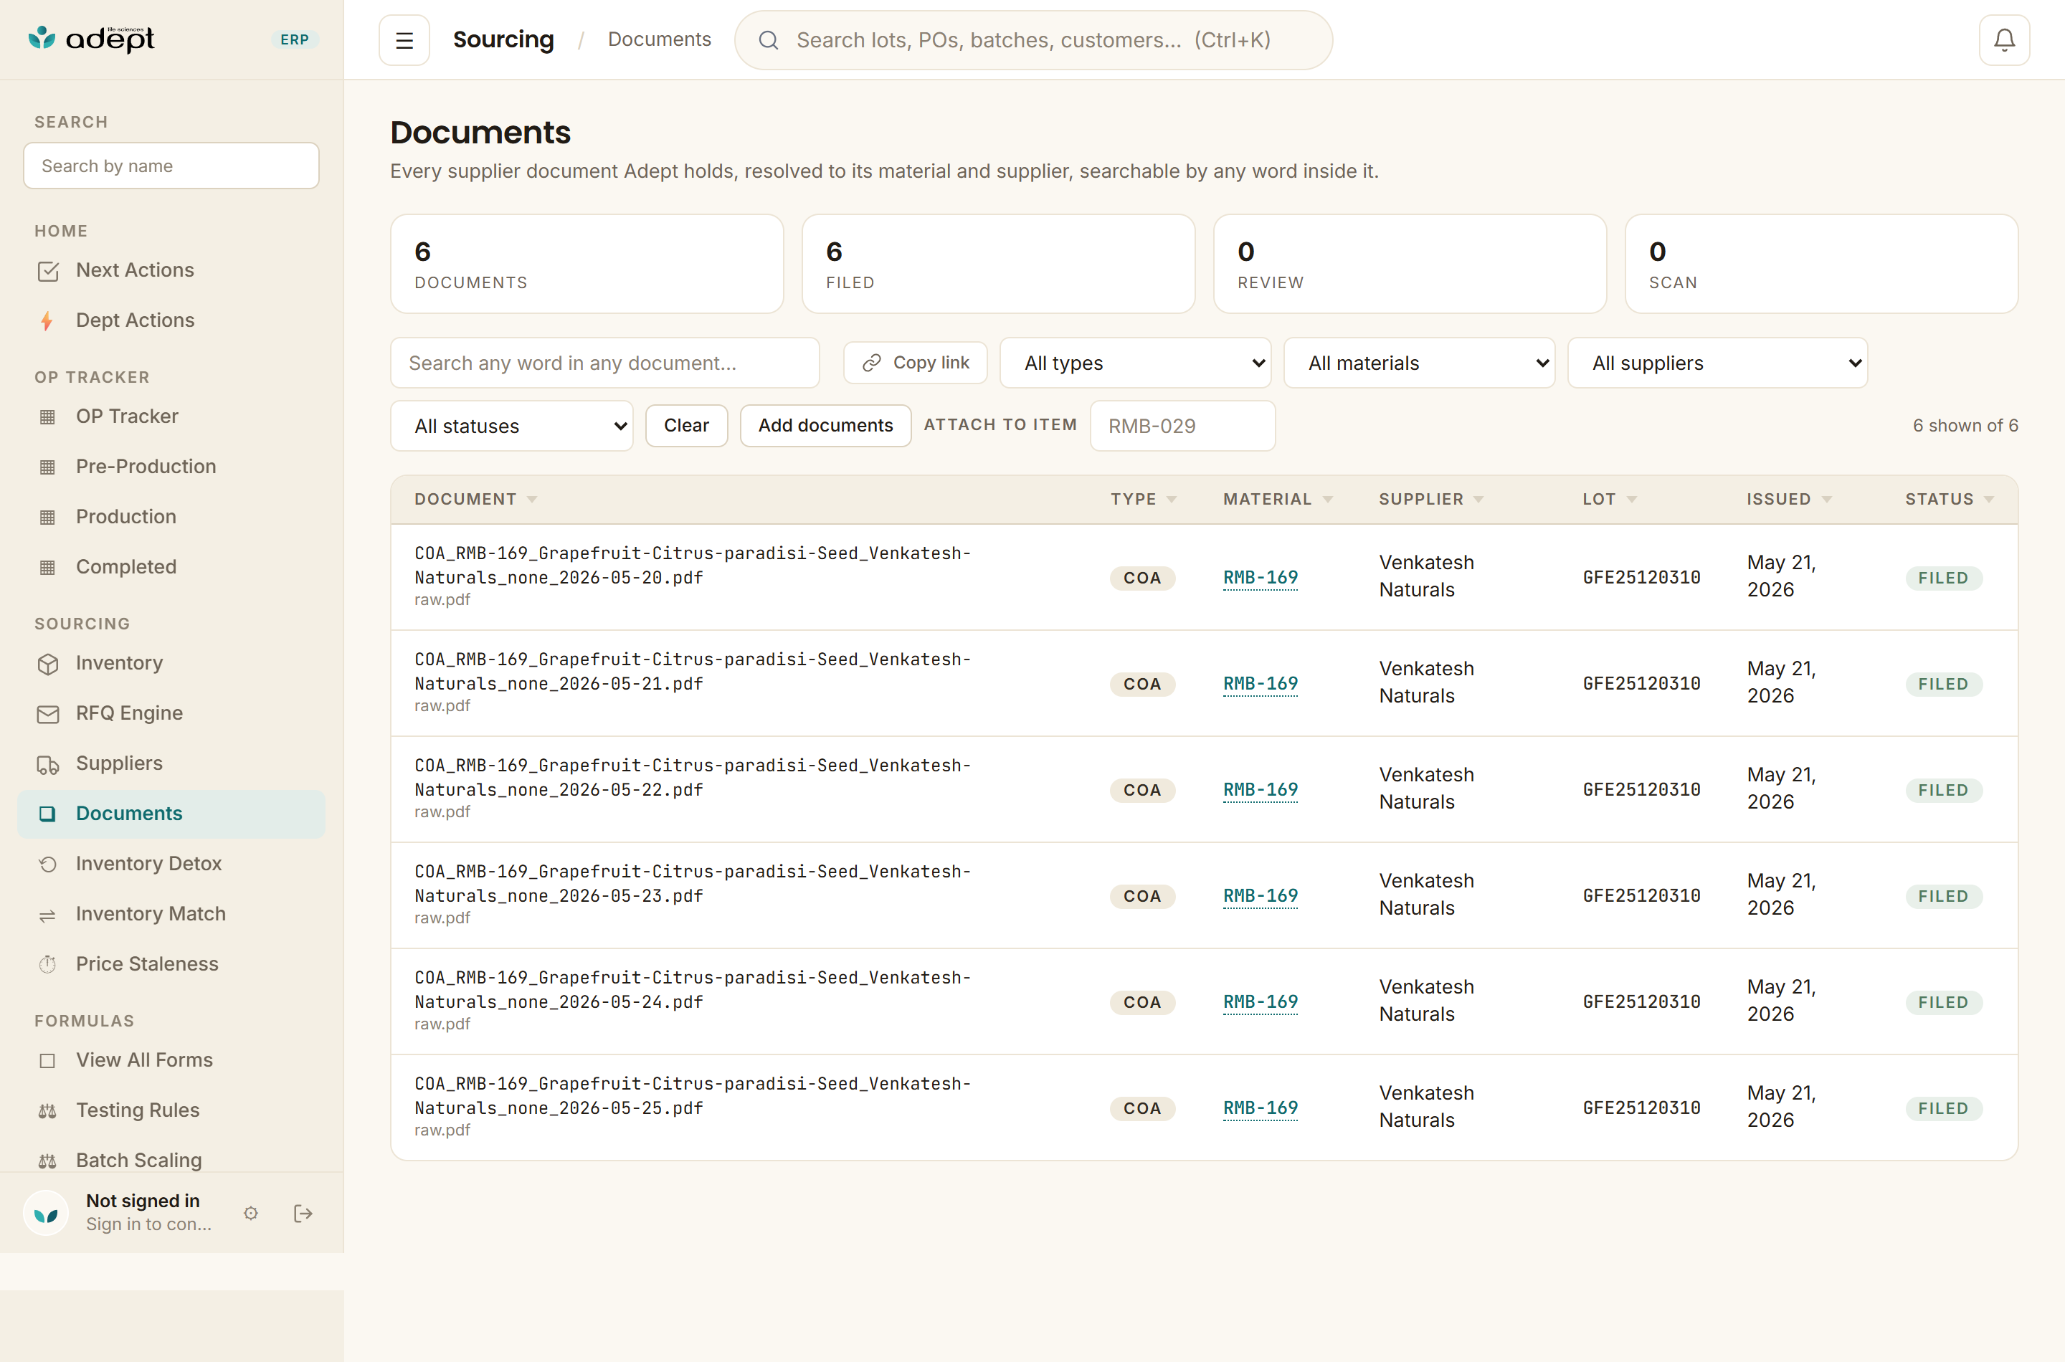Click the Copy link button
The height and width of the screenshot is (1362, 2065).
(915, 362)
